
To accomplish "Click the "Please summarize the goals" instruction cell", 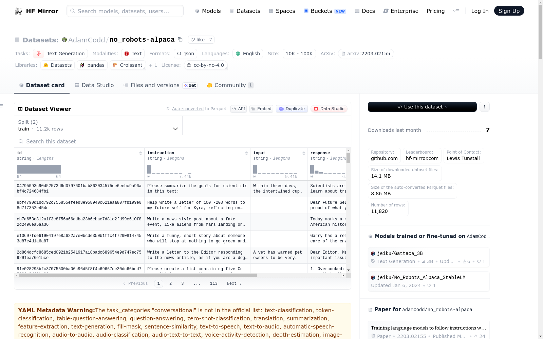I will [x=197, y=188].
